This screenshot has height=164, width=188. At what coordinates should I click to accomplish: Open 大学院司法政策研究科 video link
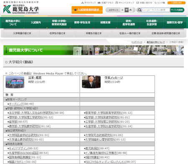tap(99, 135)
